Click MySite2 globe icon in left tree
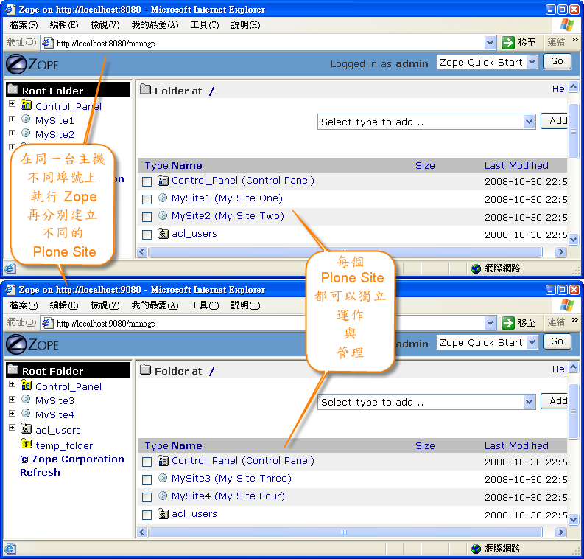584x559 pixels. 26,133
